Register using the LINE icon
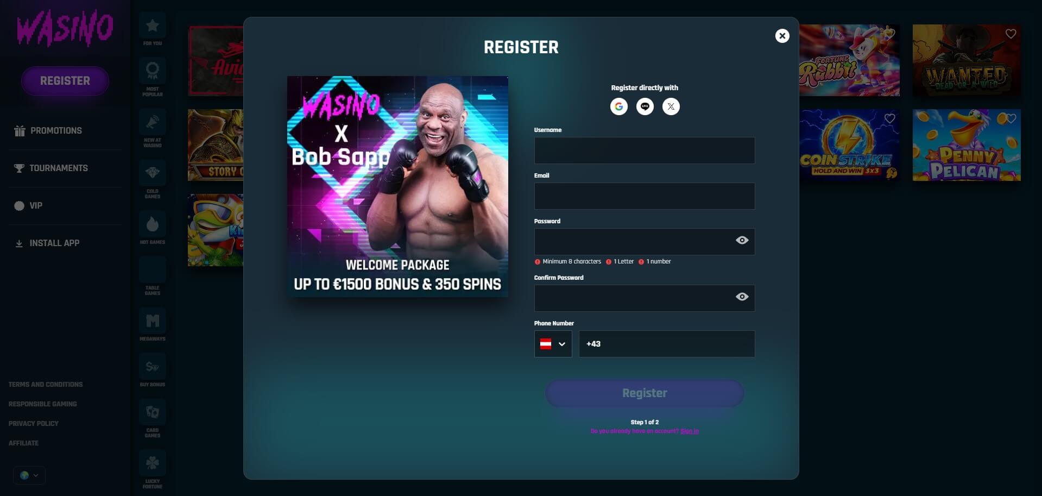 point(645,106)
